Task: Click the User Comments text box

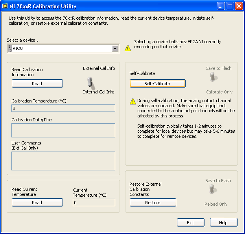Action: (63, 161)
